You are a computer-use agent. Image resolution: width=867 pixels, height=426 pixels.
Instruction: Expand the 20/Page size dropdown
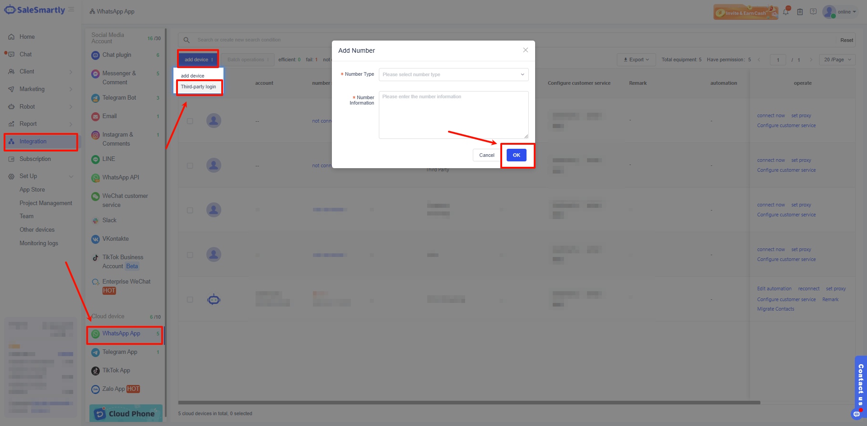837,60
